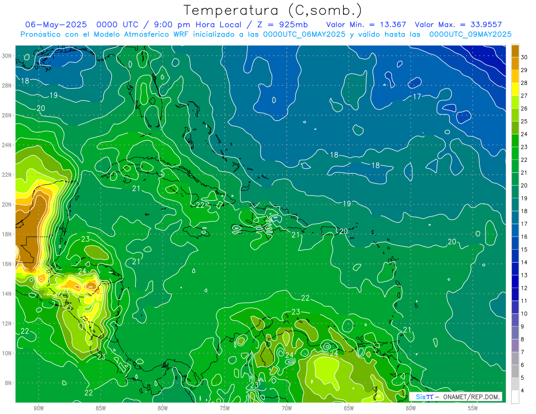Click the title 'Temperatura (C,somb.)'
This screenshot has width=536, height=414.
273,10
